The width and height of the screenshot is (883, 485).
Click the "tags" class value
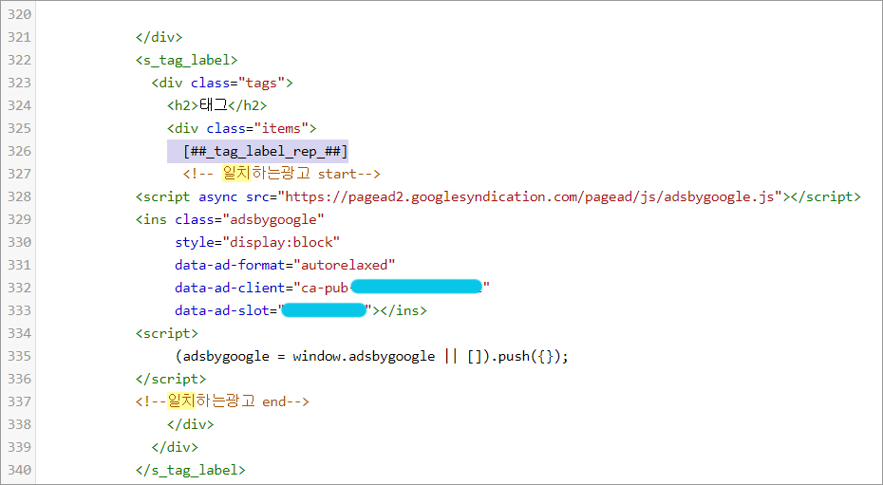coord(262,84)
